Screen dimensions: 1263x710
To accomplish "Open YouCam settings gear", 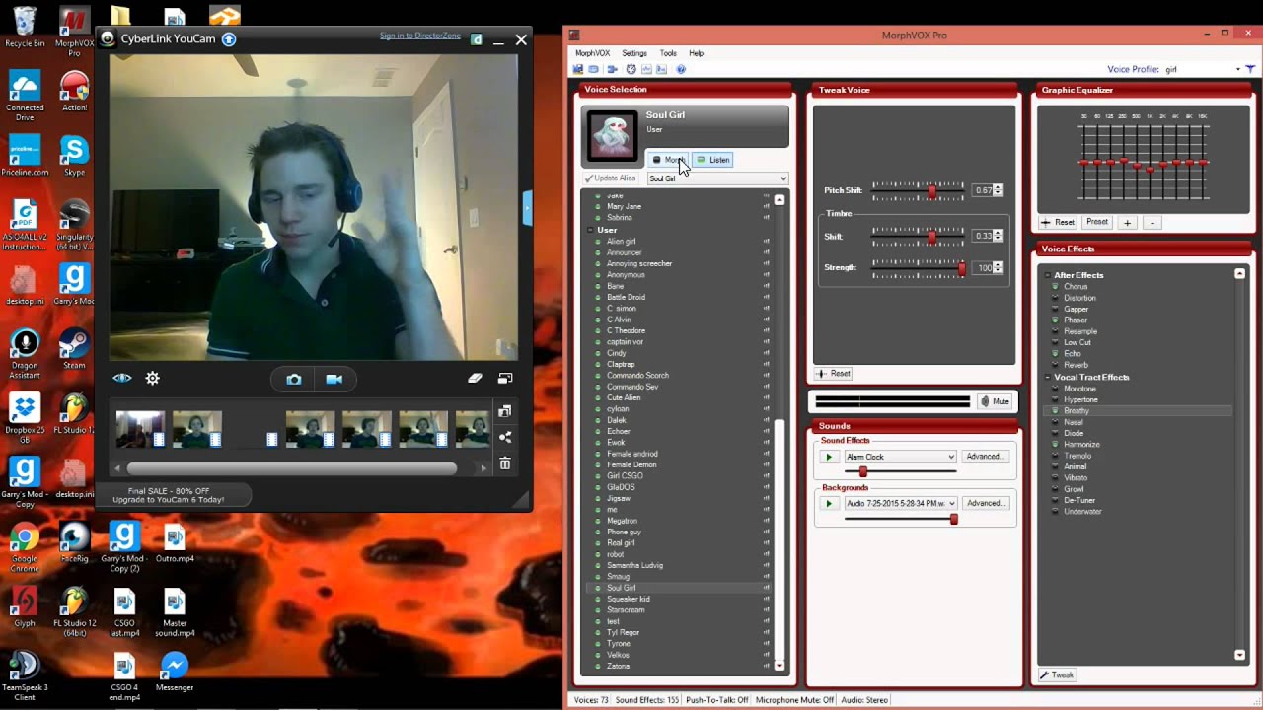I will 153,378.
